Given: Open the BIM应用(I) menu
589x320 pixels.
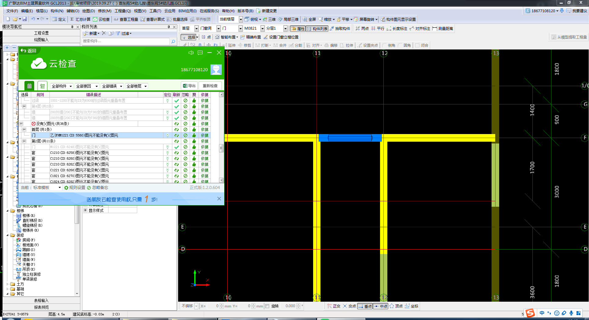Looking at the screenshot, I should click(188, 11).
